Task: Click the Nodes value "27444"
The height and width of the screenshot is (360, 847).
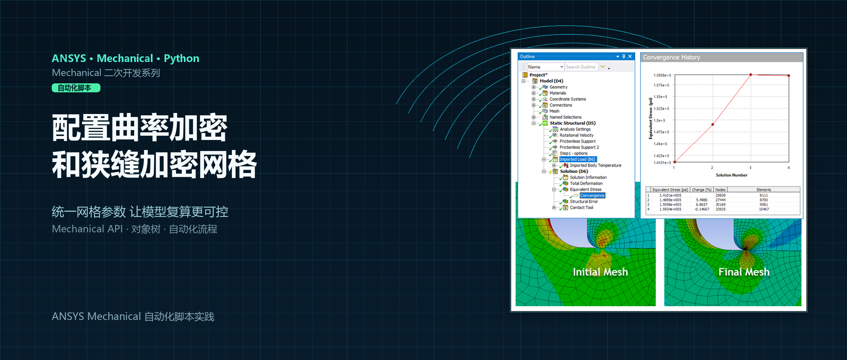Action: click(x=720, y=200)
